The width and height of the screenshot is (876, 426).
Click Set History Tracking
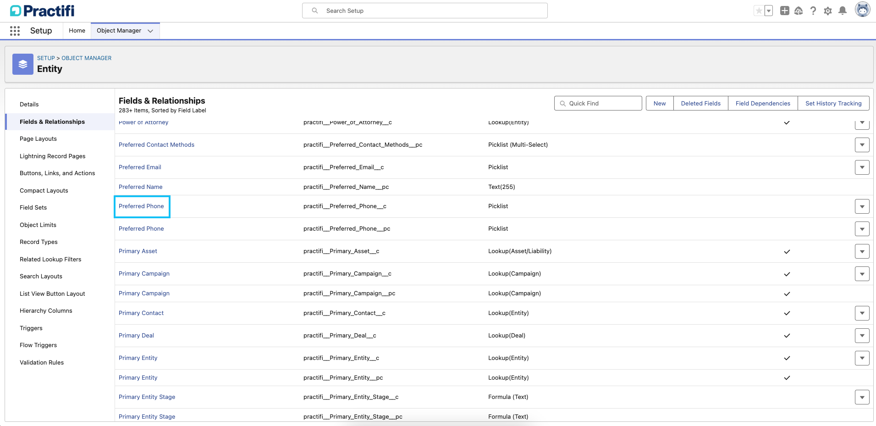tap(833, 103)
